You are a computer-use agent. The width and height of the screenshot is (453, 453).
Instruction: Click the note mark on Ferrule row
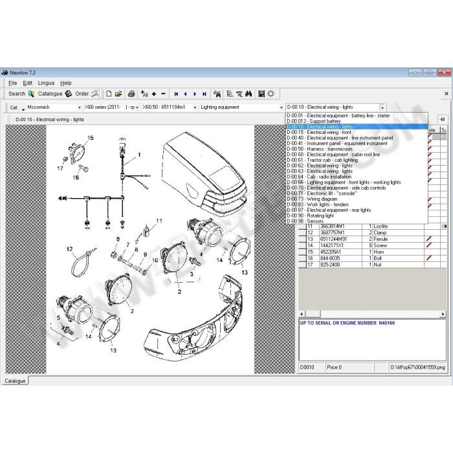[x=429, y=239]
